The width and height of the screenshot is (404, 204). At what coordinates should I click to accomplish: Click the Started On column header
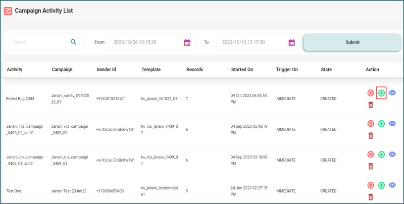pyautogui.click(x=242, y=70)
